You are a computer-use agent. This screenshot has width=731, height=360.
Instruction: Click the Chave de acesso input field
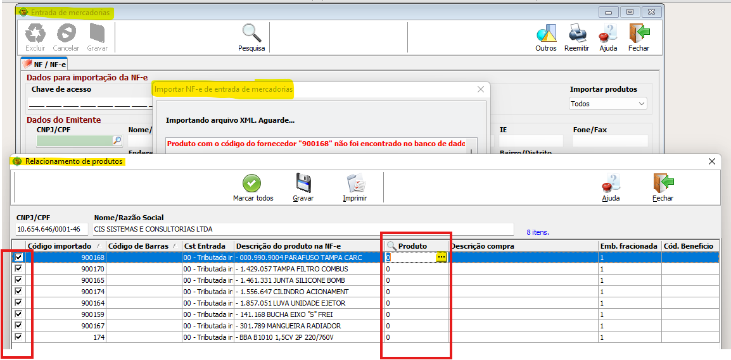(89, 102)
